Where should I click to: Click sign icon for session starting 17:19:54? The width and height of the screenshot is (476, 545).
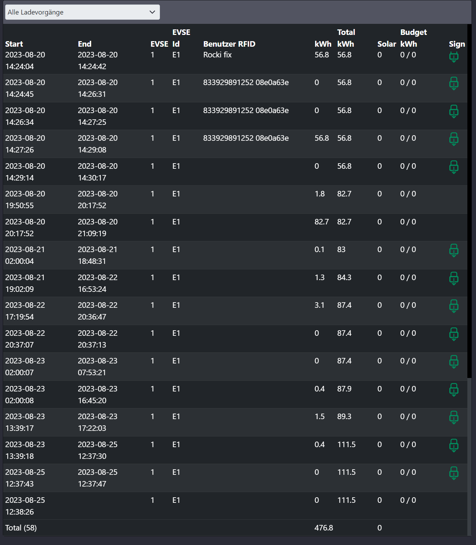pyautogui.click(x=454, y=306)
